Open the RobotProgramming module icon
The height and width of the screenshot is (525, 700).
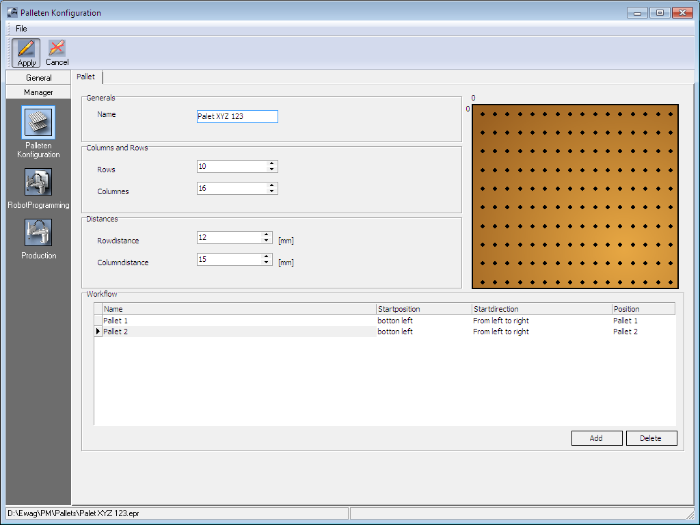click(38, 182)
